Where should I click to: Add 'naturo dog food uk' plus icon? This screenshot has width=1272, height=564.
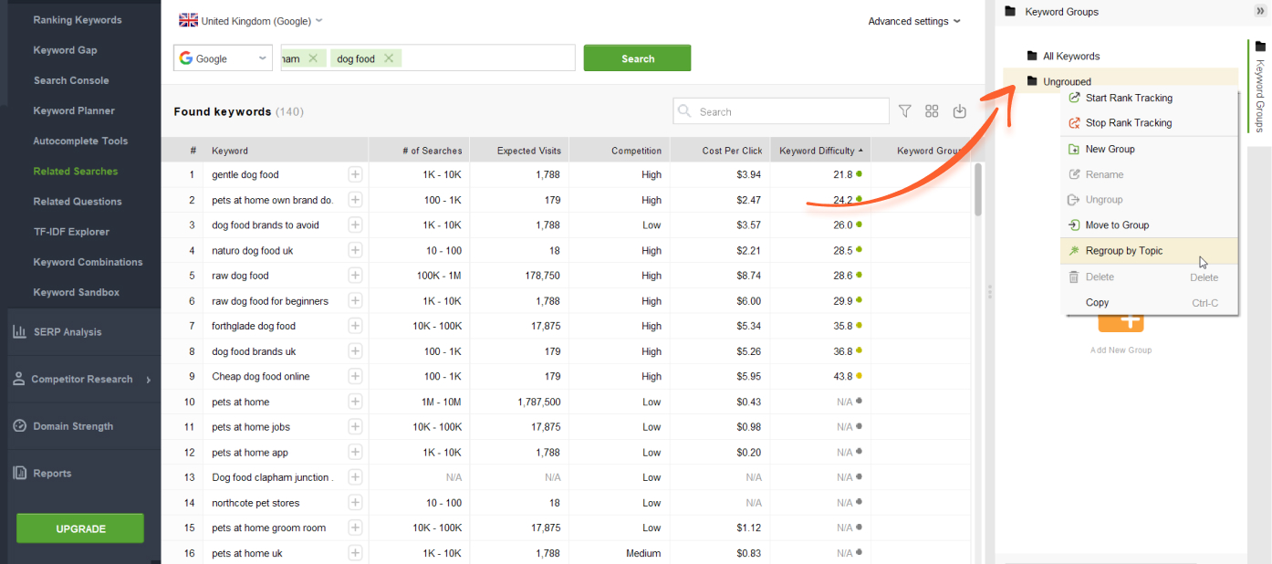[x=355, y=250]
